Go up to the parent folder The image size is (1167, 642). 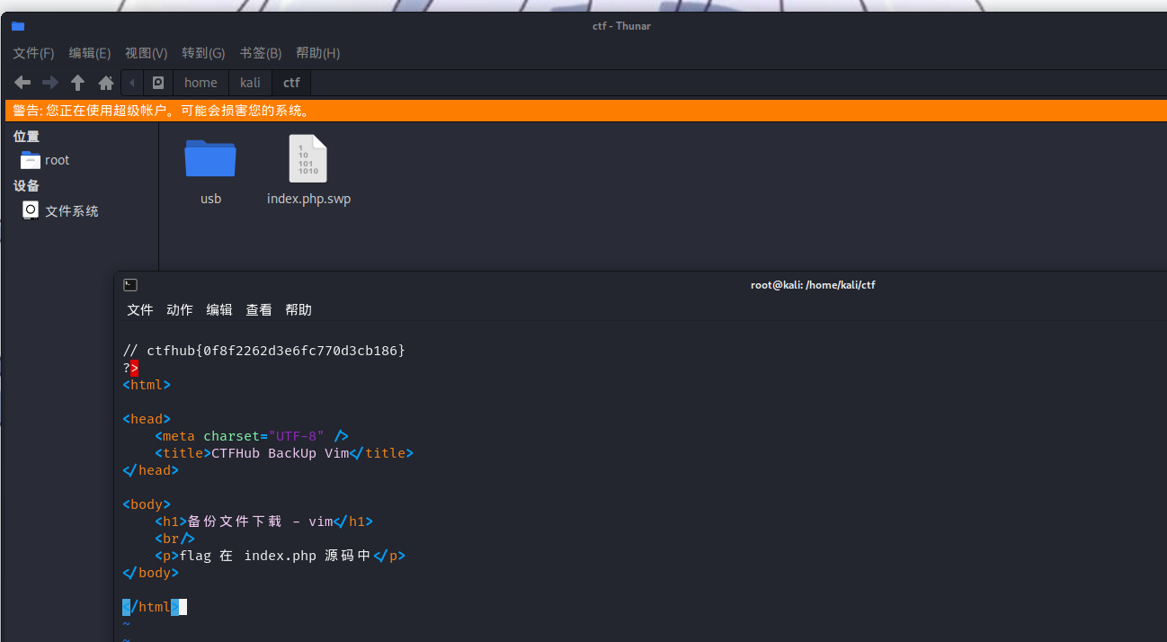(x=78, y=83)
